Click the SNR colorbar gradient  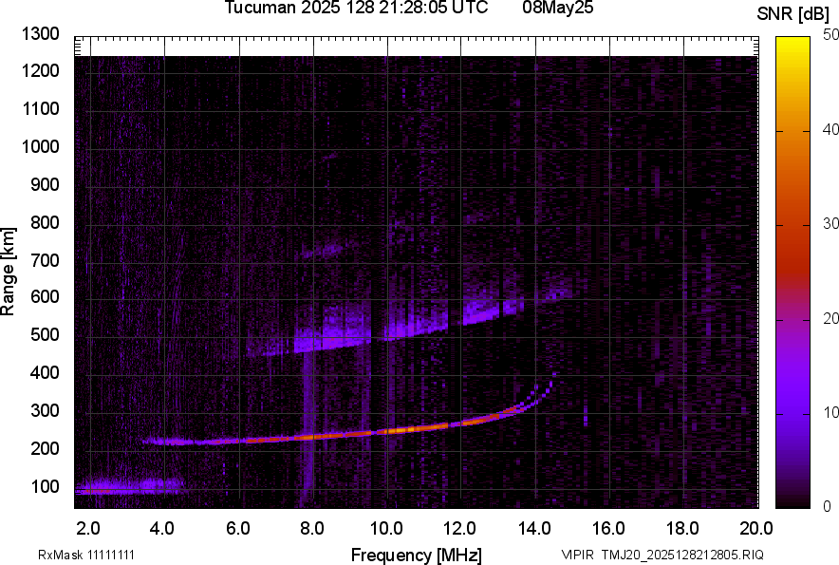(x=792, y=273)
